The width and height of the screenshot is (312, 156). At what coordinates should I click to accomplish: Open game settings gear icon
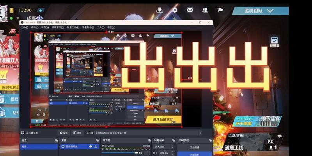click(x=175, y=10)
